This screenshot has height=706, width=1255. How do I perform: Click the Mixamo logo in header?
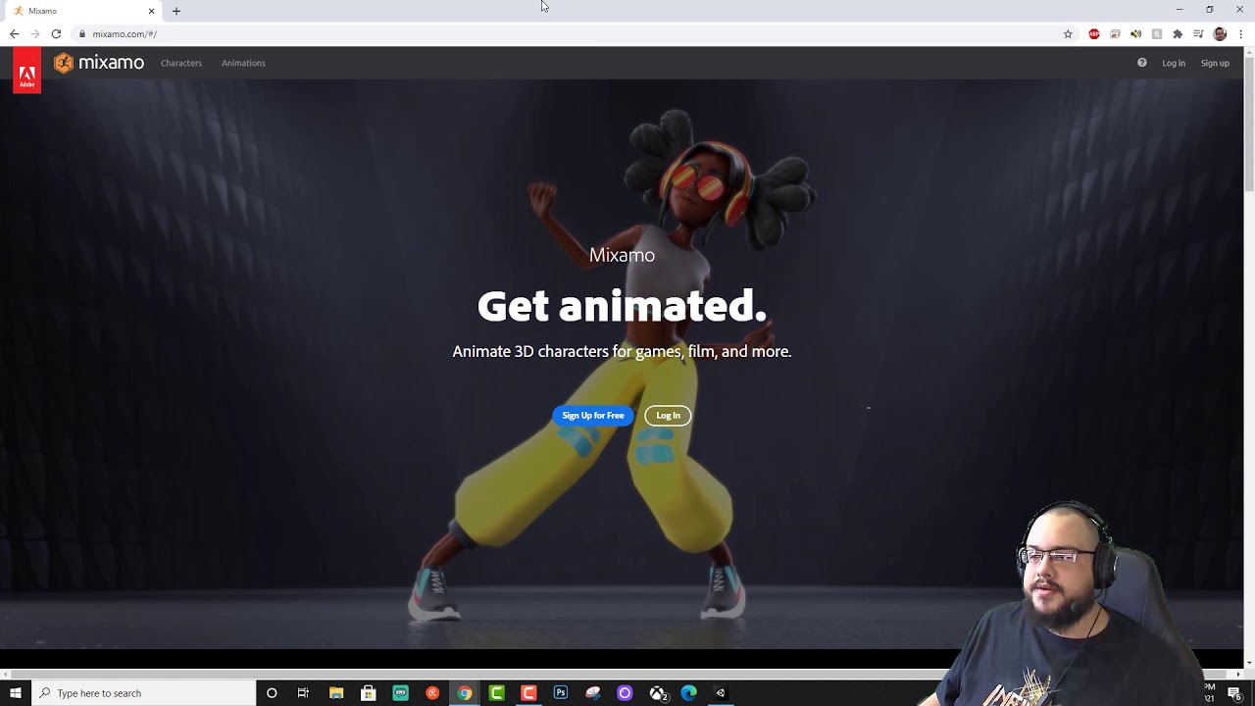click(x=99, y=63)
